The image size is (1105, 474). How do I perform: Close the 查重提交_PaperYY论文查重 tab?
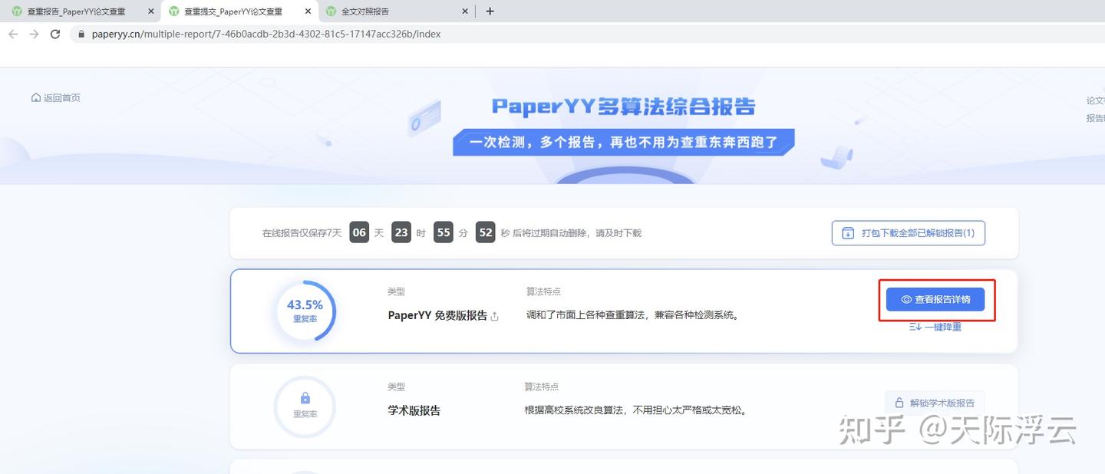[308, 12]
